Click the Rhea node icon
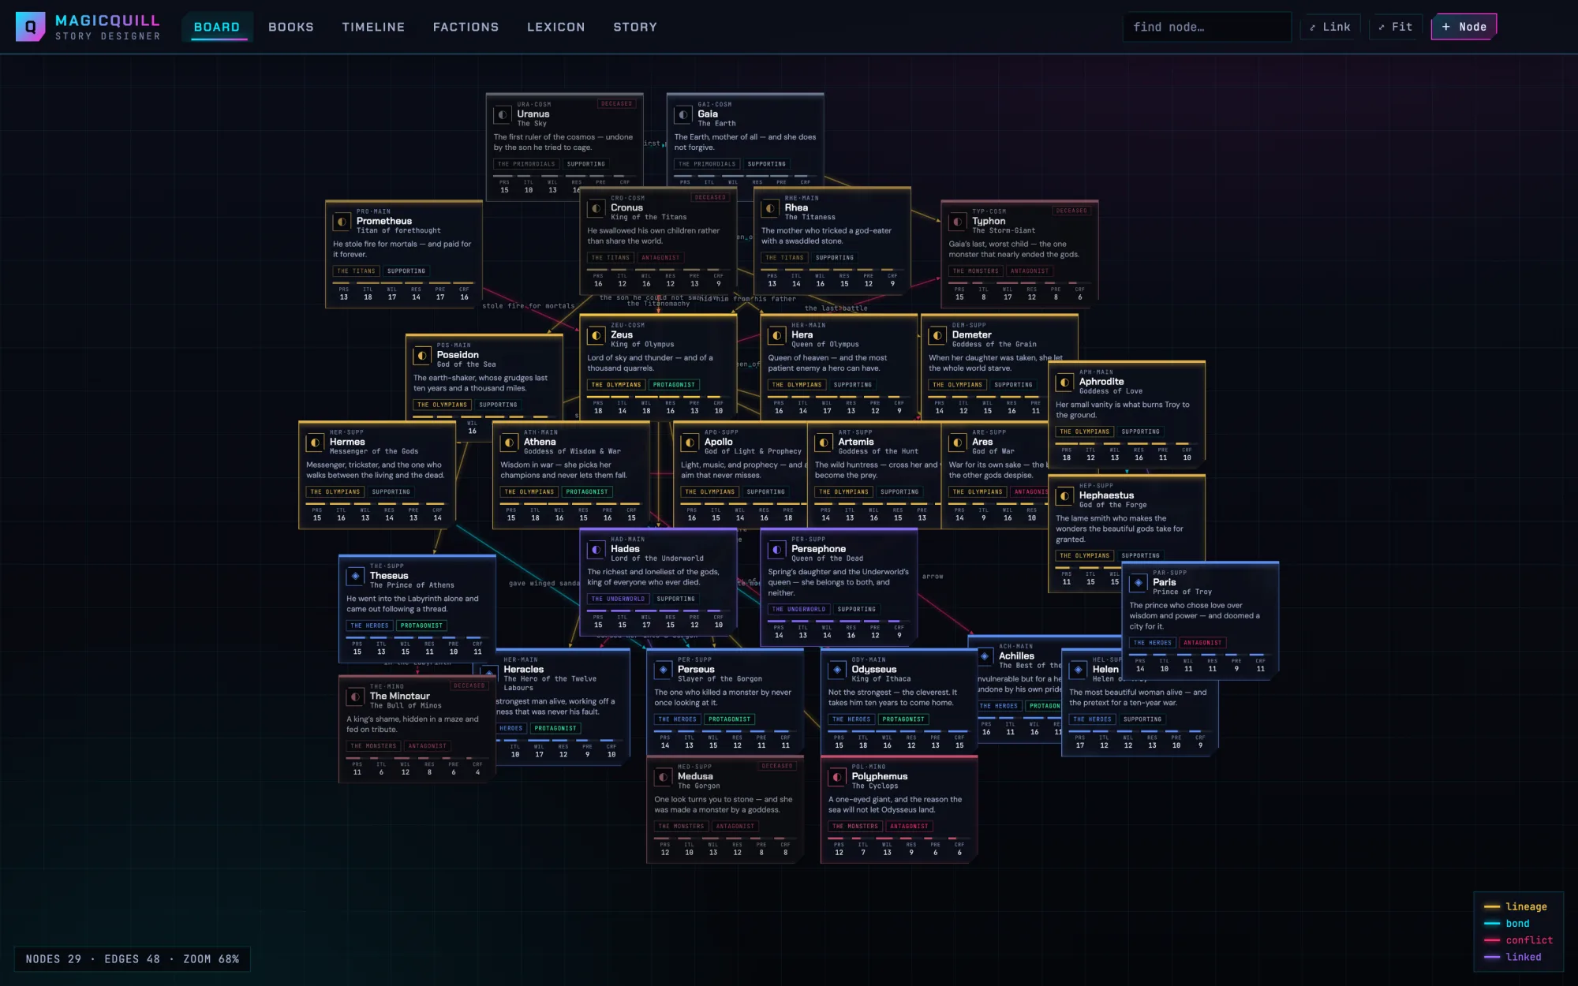Screen dimensions: 1578x986 pyautogui.click(x=770, y=209)
